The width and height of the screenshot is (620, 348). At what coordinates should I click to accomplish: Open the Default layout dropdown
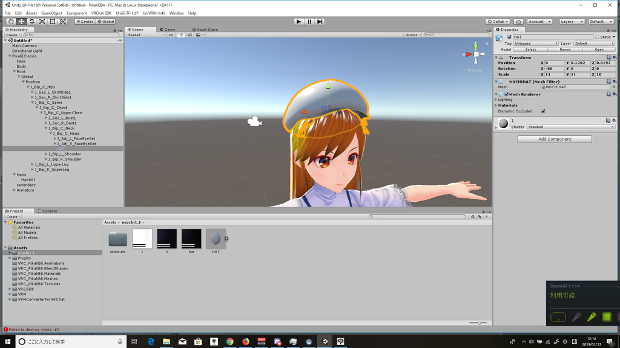point(601,22)
